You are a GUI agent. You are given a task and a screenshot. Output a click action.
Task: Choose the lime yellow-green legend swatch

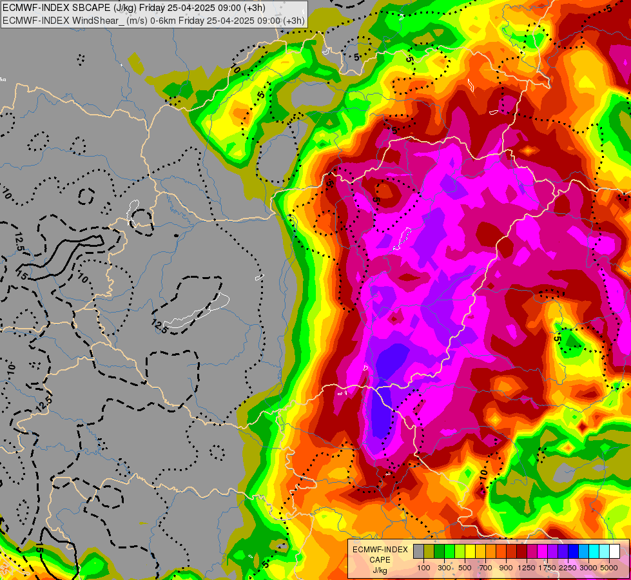tap(460, 552)
